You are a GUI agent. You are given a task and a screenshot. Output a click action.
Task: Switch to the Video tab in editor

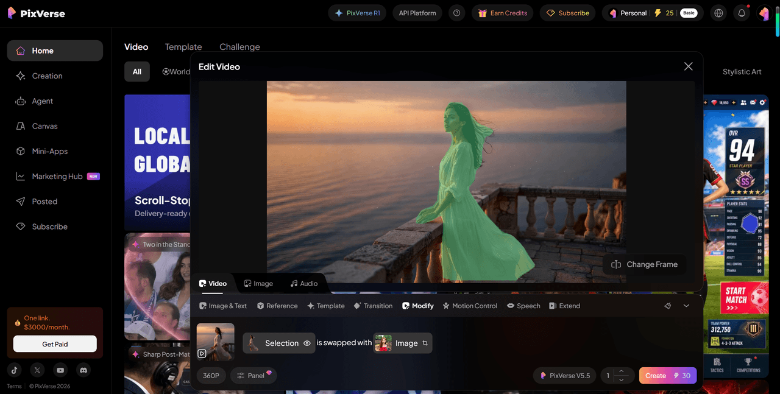click(213, 284)
